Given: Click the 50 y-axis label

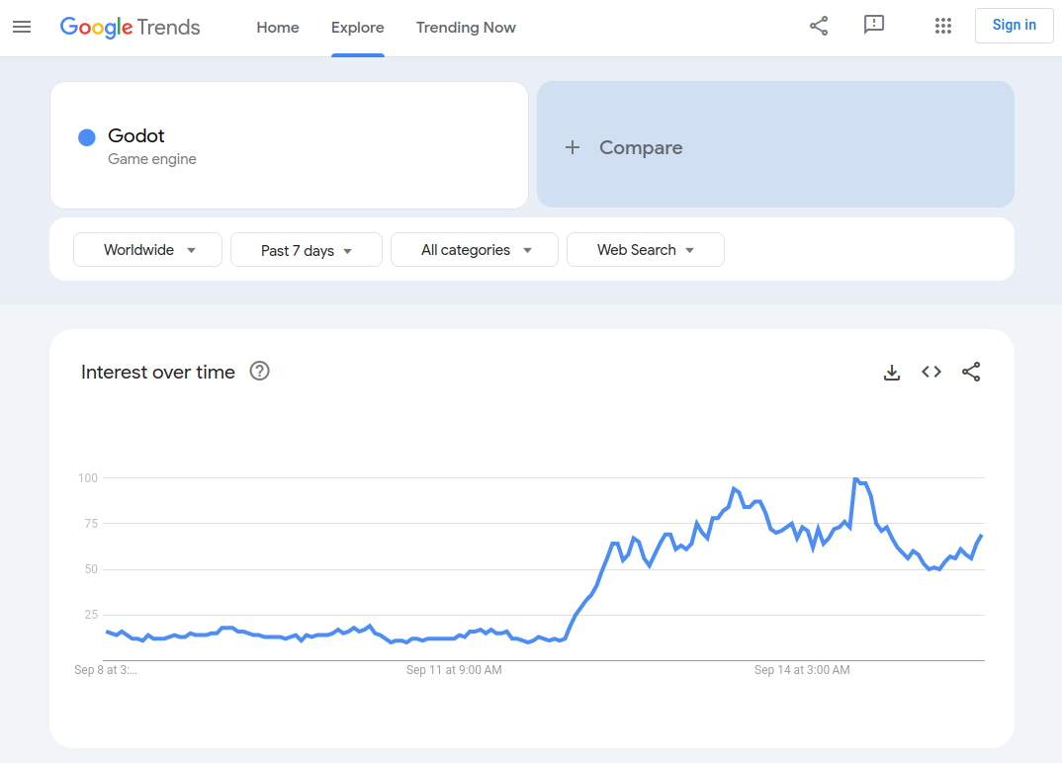Looking at the screenshot, I should point(91,569).
